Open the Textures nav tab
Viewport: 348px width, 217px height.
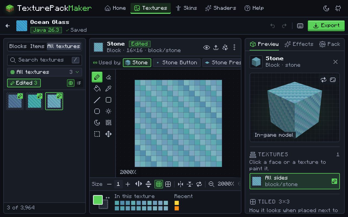151,8
